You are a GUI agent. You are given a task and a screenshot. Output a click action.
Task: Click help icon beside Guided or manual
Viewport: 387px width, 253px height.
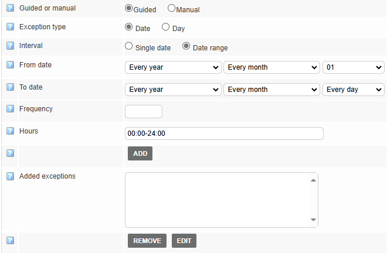pyautogui.click(x=10, y=9)
